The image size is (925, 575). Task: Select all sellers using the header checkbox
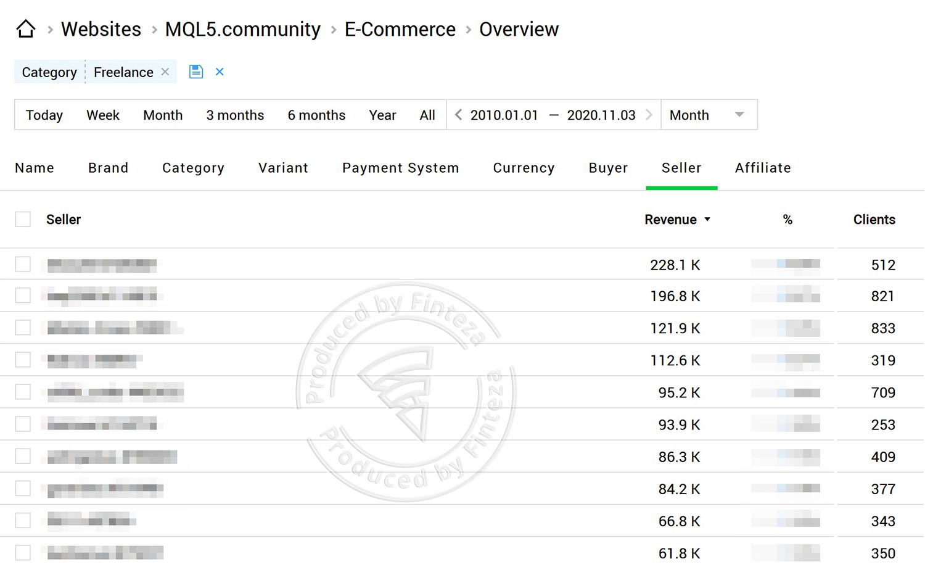(23, 219)
